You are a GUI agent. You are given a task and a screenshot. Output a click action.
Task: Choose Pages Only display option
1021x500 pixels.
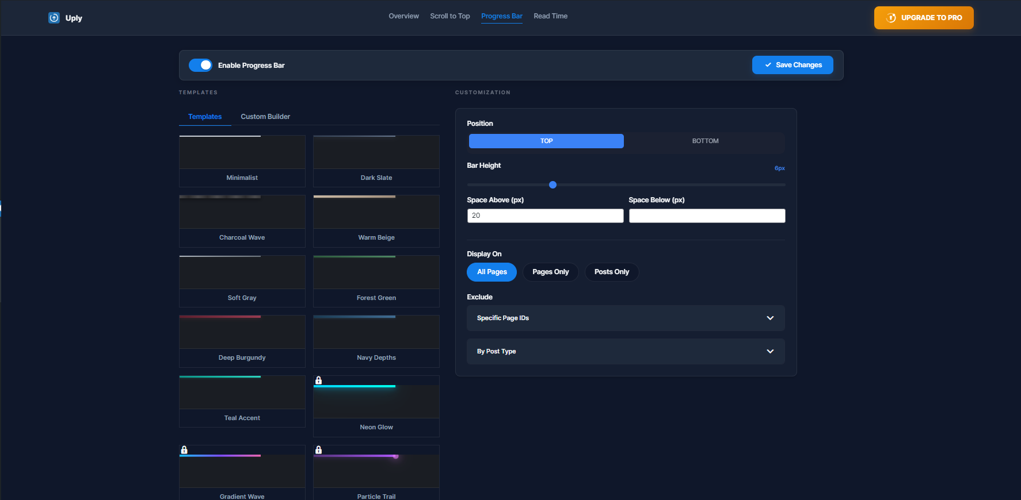coord(550,272)
